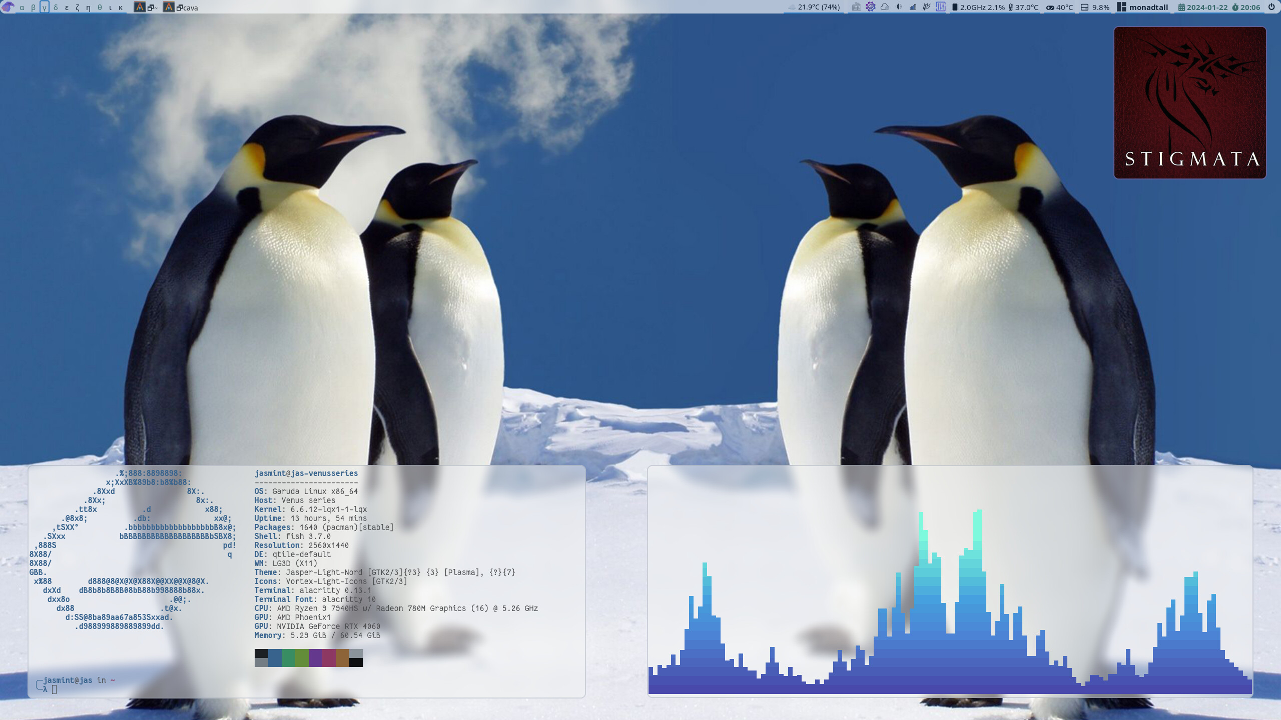Switch to workspace η
Image resolution: width=1281 pixels, height=720 pixels.
pos(89,7)
